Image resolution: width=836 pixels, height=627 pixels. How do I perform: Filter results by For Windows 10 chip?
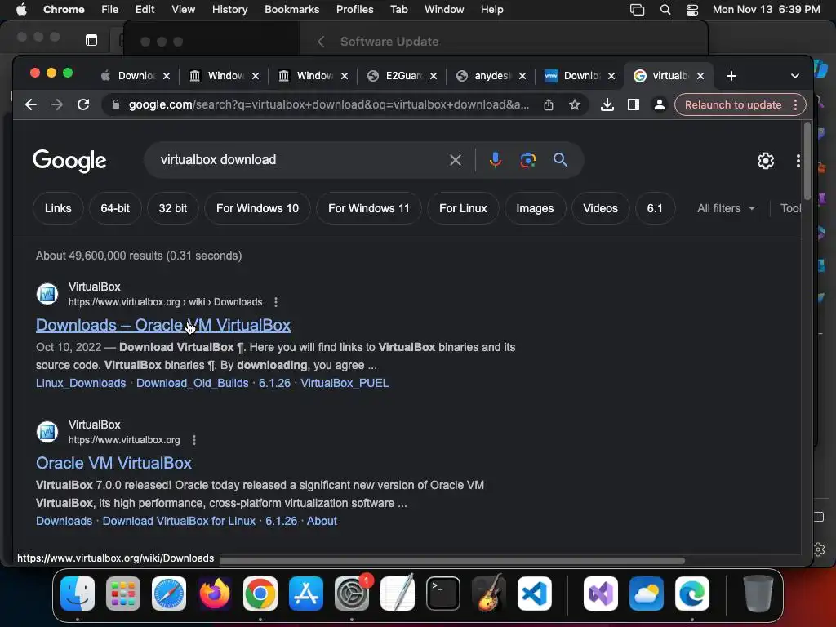tap(257, 208)
